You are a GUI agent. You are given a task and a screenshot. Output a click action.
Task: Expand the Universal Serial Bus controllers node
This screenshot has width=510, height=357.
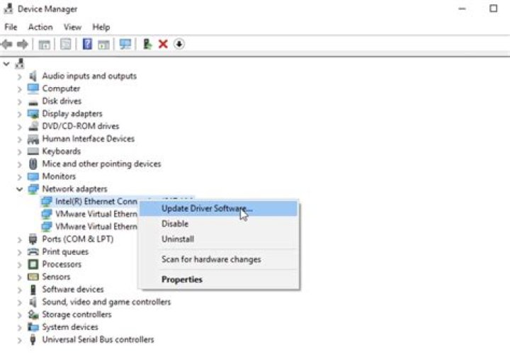19,340
